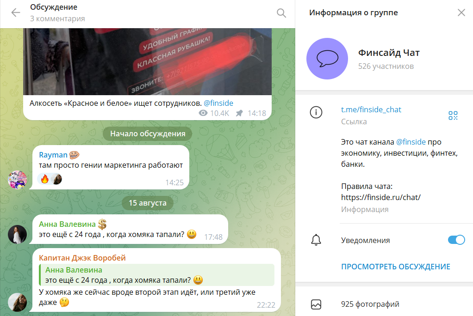The image size is (473, 316).
Task: Close the group info panel
Action: [x=461, y=12]
